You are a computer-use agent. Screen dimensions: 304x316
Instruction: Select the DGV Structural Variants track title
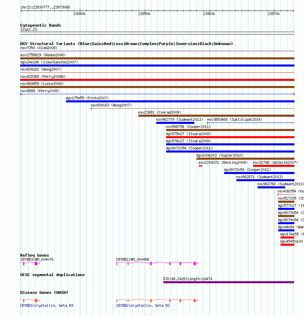[x=126, y=44]
